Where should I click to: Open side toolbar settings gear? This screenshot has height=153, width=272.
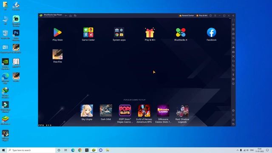(x=233, y=110)
